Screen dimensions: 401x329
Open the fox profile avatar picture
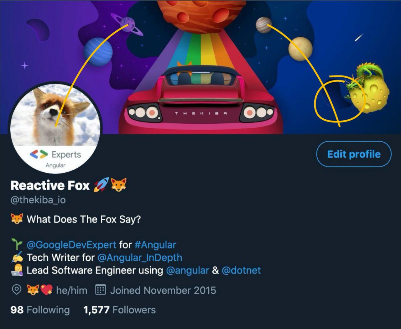[x=55, y=128]
